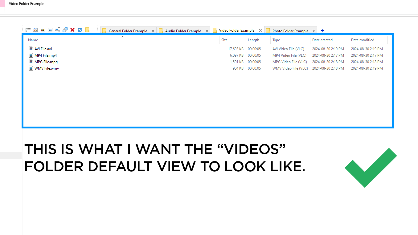Click the blue squares select-items icon

tap(65, 30)
